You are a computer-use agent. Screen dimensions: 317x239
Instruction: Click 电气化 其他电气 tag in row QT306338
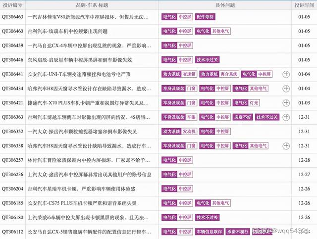(251, 146)
